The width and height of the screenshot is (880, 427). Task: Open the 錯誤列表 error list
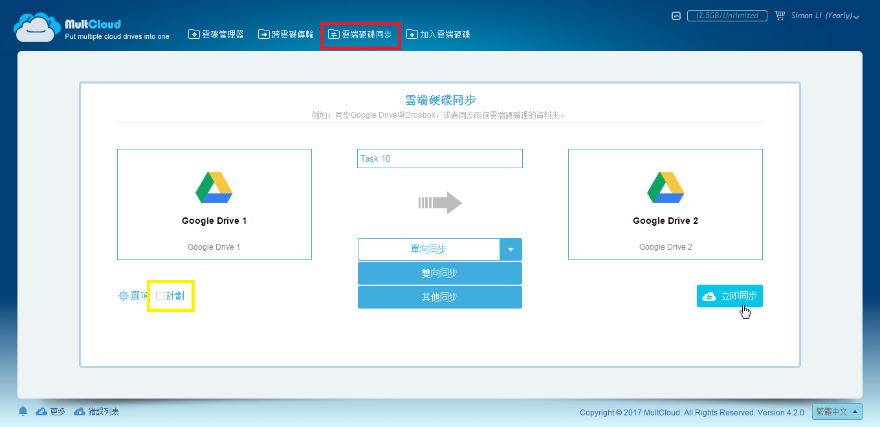[x=97, y=411]
